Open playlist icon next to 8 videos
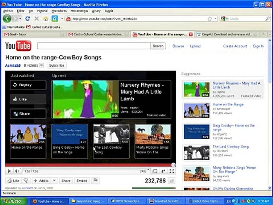 42,65
